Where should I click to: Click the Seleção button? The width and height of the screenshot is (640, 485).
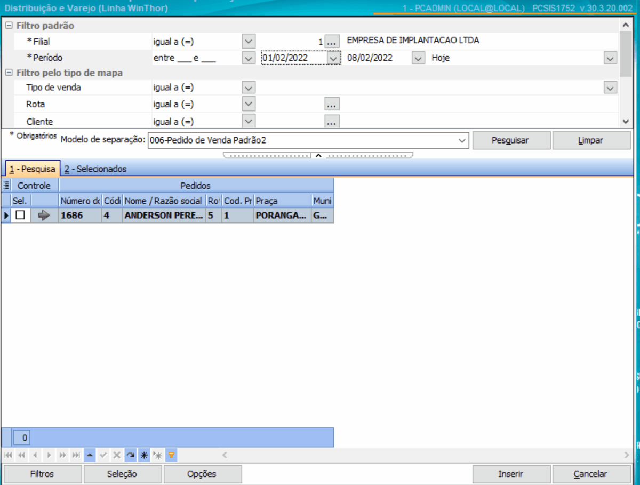(x=122, y=474)
